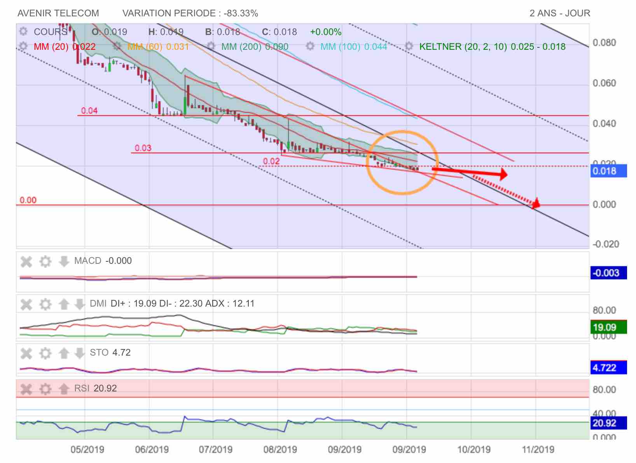Remove the MACD indicator panel
This screenshot has height=463, width=636.
[x=26, y=261]
